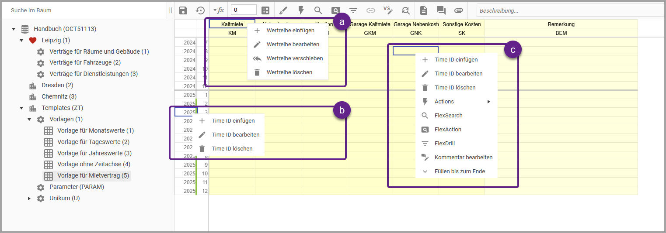The image size is (666, 233).
Task: Click the calculator icon in the toolbar
Action: [x=265, y=10]
